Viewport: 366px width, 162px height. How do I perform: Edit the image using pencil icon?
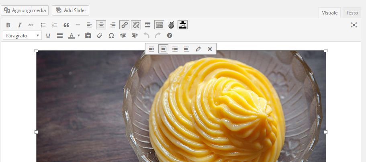point(198,49)
